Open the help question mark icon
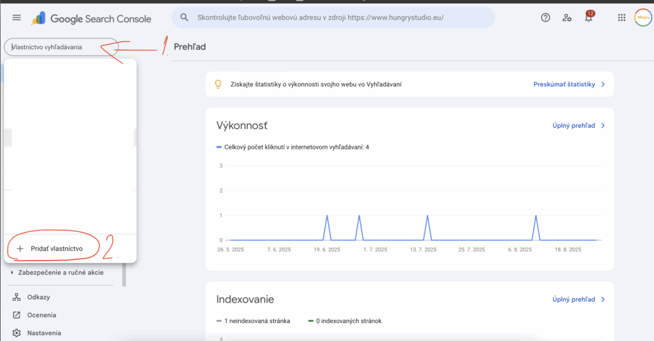The width and height of the screenshot is (654, 341). [545, 17]
